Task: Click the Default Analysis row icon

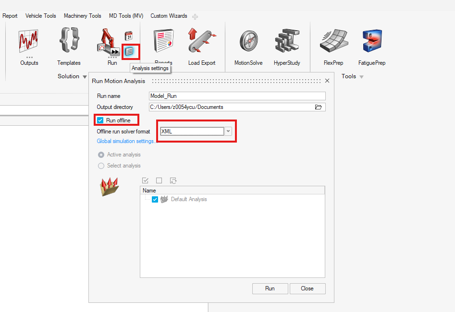Action: click(164, 199)
